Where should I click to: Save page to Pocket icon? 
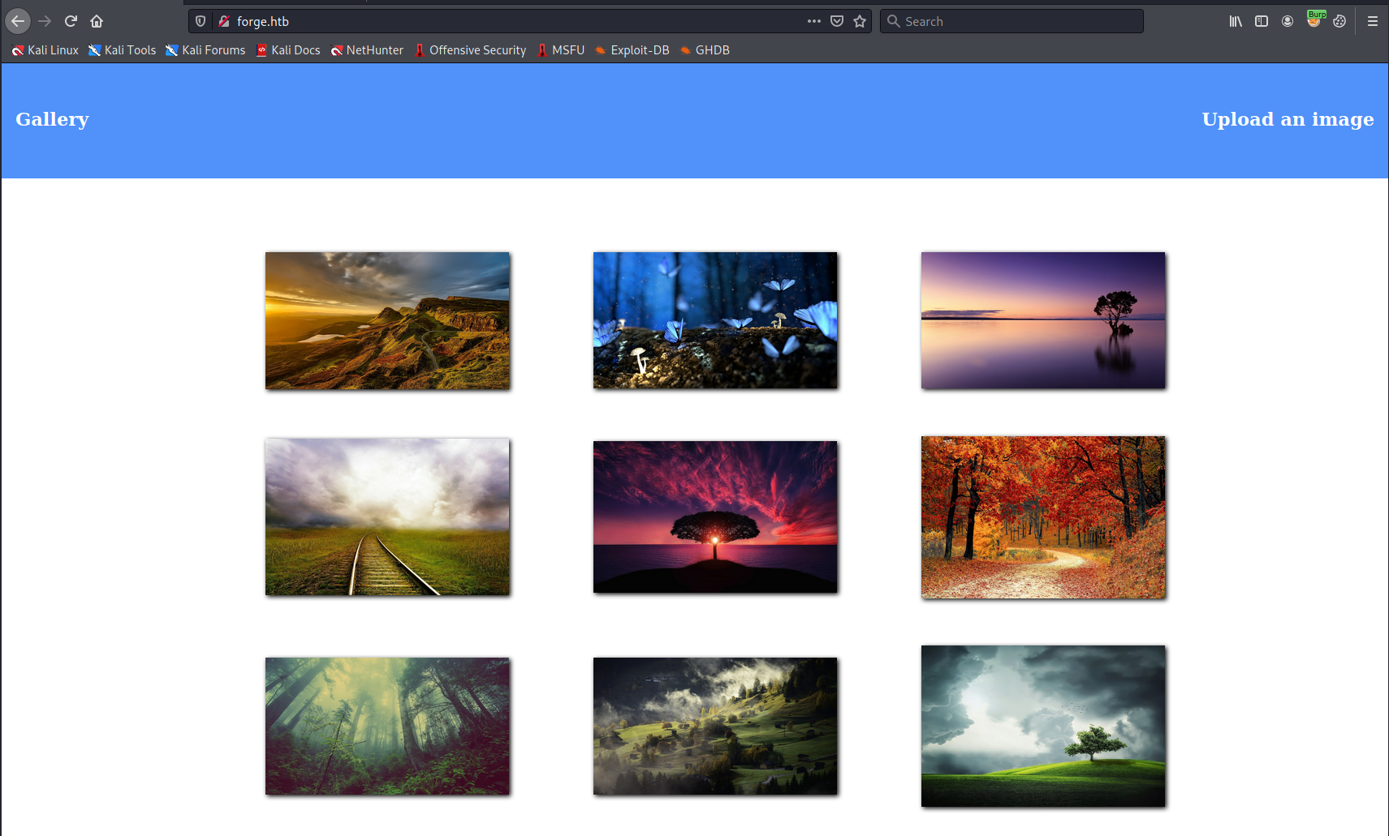pyautogui.click(x=837, y=21)
